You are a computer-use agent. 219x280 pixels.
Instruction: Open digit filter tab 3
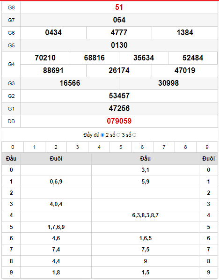pyautogui.click(x=78, y=147)
